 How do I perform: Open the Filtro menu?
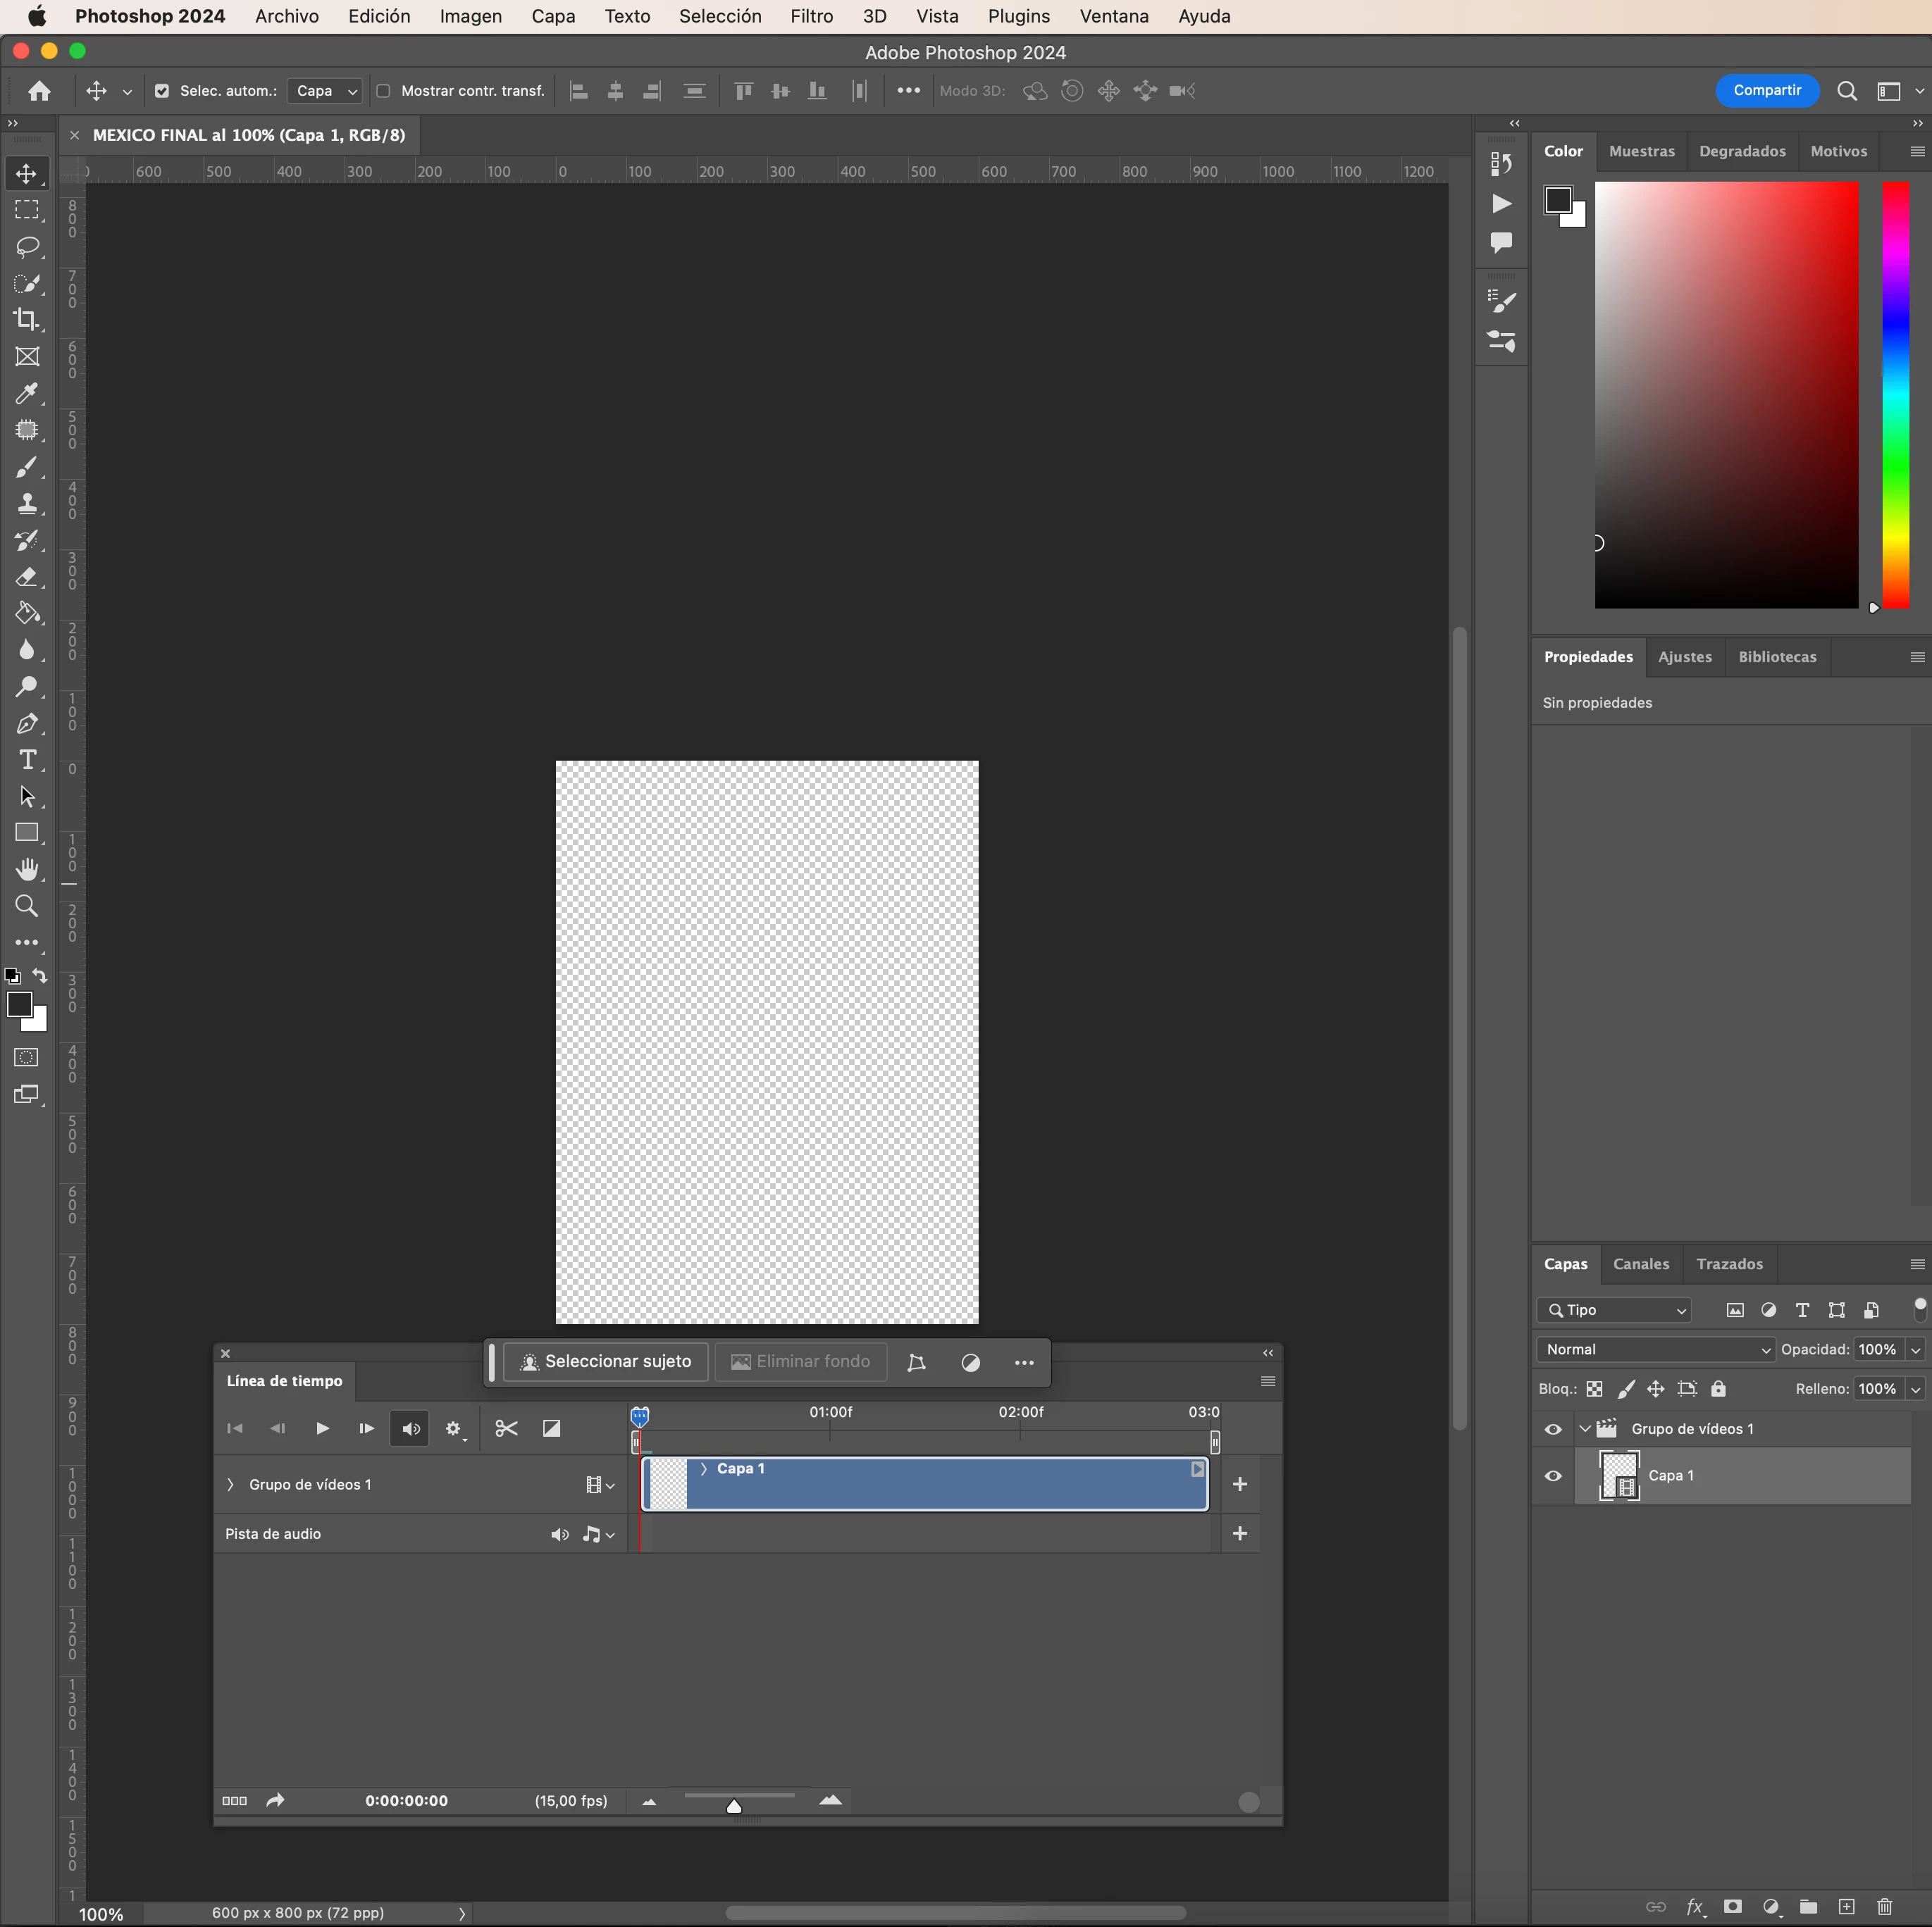pos(810,16)
